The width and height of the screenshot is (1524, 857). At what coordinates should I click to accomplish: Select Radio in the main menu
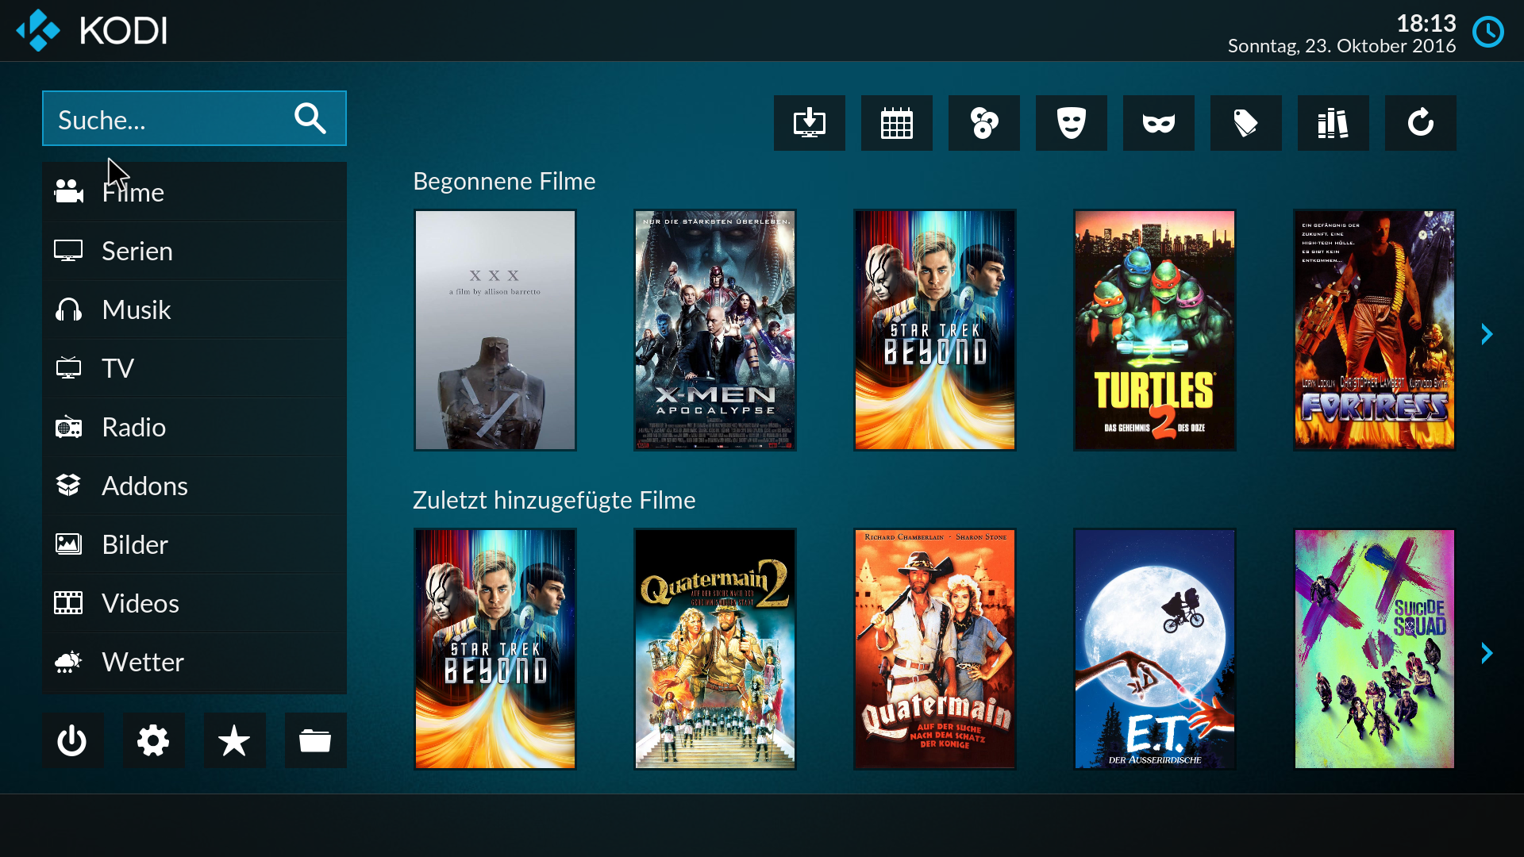tap(194, 427)
